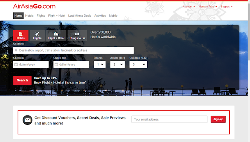Open Flights in the top navigation
Image resolution: width=250 pixels, height=142 pixels.
point(41,16)
